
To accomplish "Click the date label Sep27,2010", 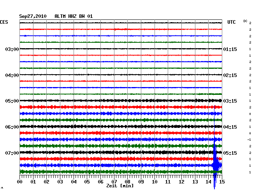I will pos(33,16).
